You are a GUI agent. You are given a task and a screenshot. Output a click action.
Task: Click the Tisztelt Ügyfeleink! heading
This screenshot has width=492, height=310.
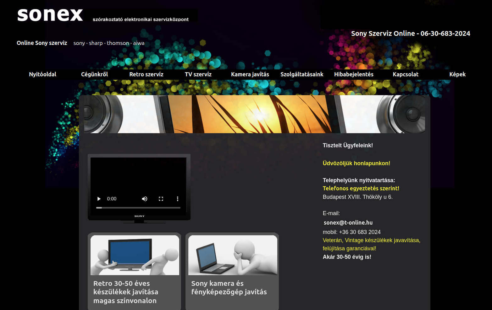348,145
